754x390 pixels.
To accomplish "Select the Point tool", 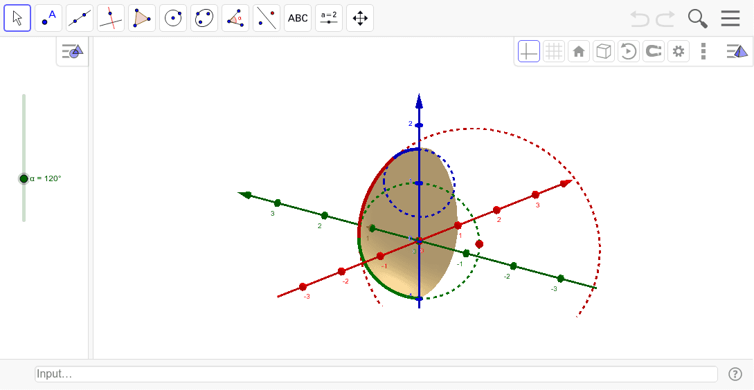I will (x=48, y=18).
